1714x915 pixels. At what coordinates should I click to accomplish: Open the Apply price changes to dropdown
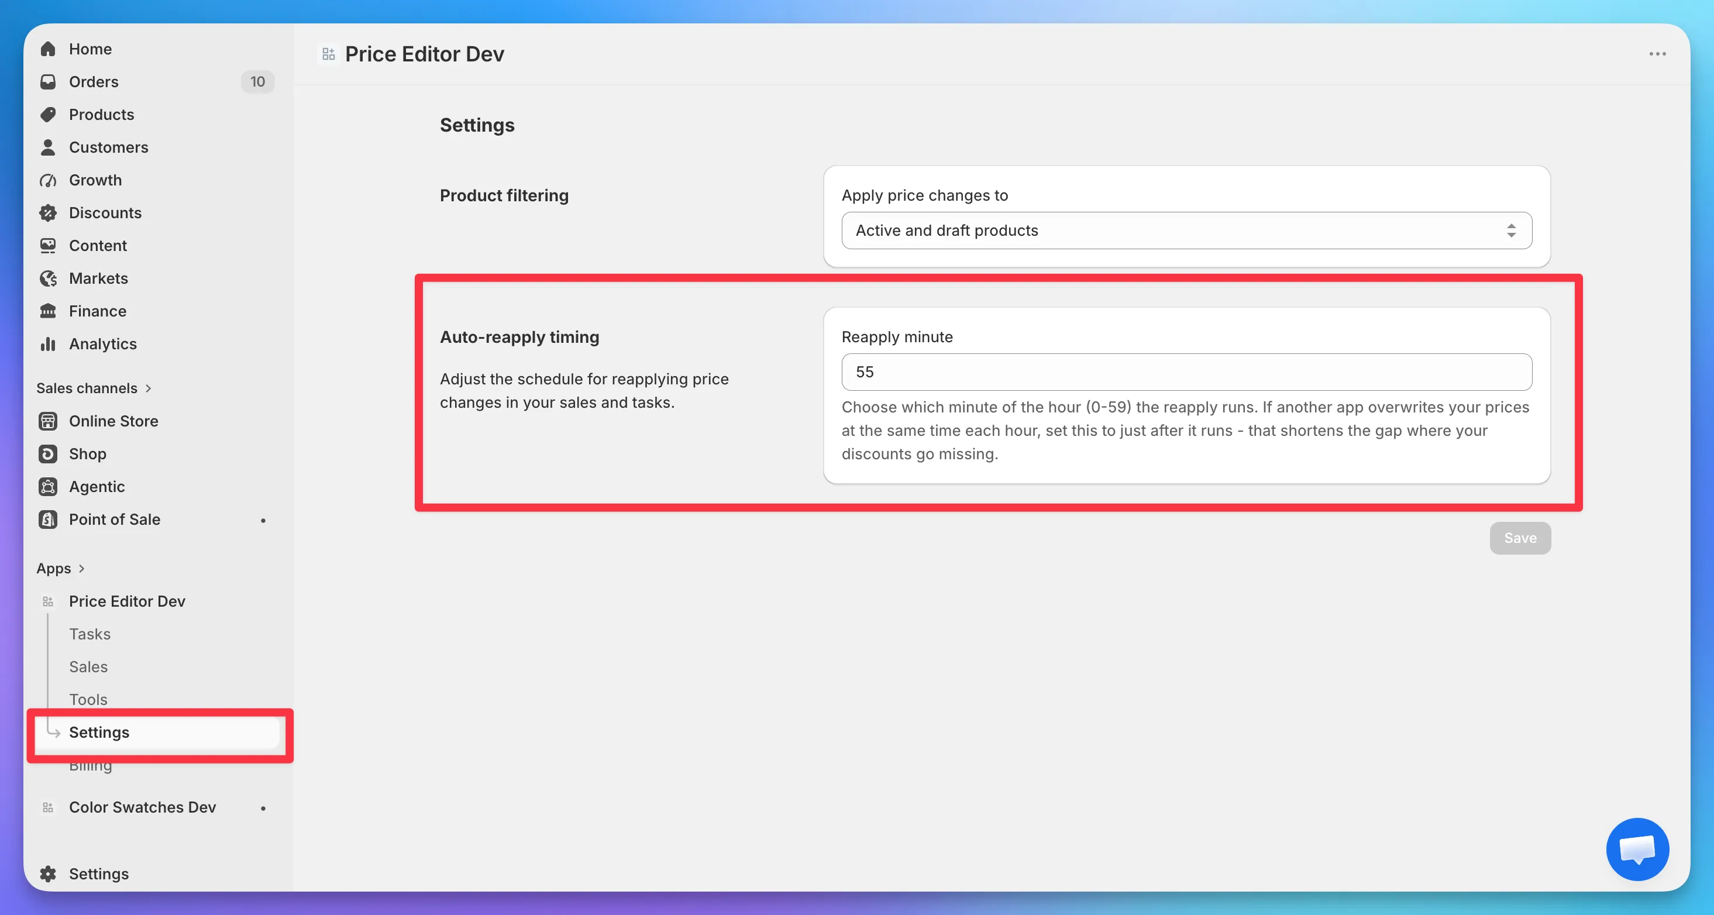(1186, 231)
